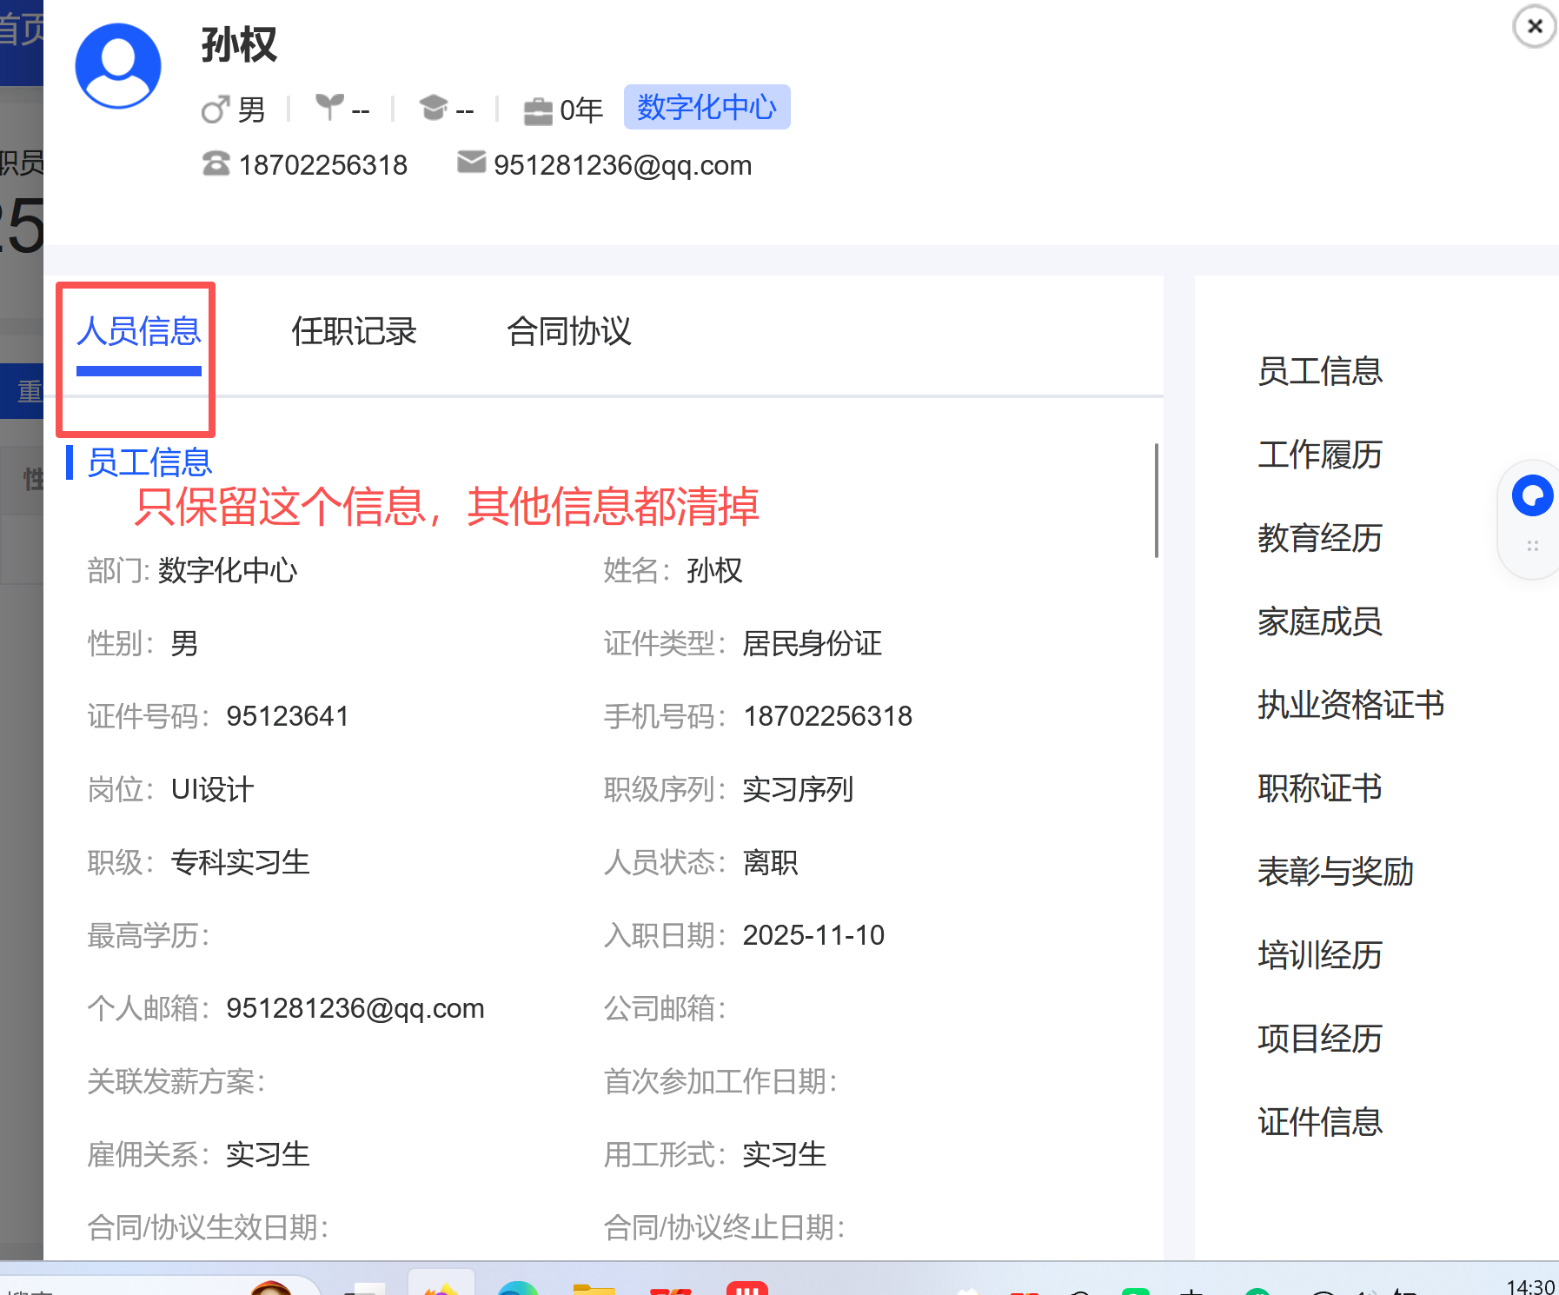Screen dimensions: 1559x1295
Task: Click the 部门 value 数字化中心
Action: [228, 571]
